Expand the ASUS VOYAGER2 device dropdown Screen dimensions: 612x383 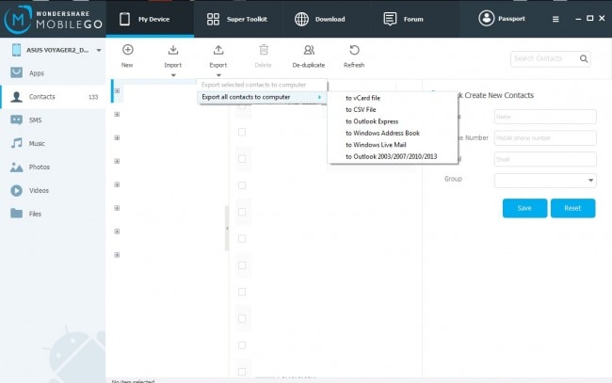click(x=99, y=50)
